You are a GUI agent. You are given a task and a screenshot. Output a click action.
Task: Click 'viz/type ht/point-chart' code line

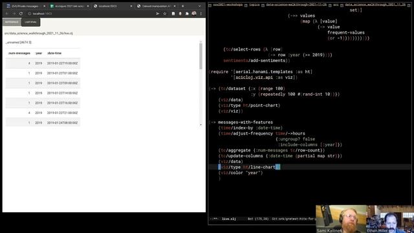tap(249, 105)
